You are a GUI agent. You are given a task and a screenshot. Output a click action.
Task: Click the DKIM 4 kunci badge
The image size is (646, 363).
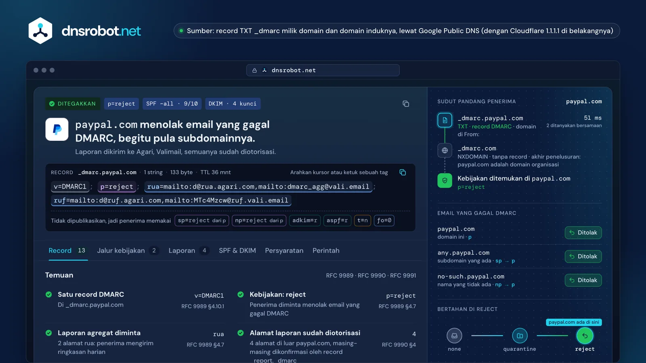point(233,104)
